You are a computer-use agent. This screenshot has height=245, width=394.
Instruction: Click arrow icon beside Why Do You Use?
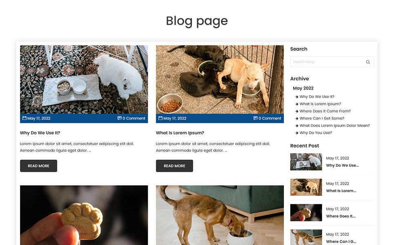297,133
